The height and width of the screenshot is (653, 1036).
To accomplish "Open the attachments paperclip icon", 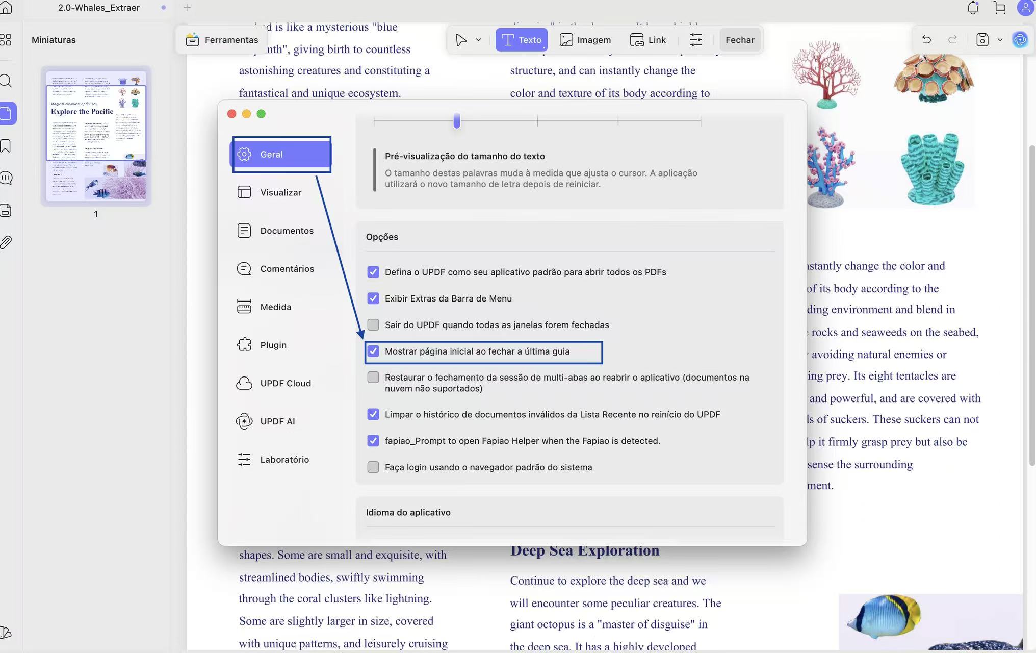I will [6, 242].
